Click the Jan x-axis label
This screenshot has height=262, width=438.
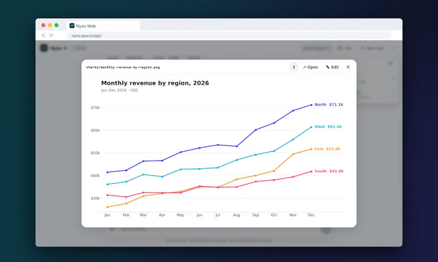107,215
